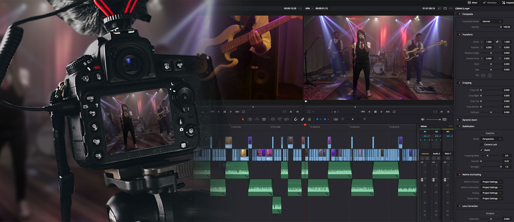Uncheck the Zoom checkbox under Stabilization
This screenshot has height=222, width=514.
[481, 150]
